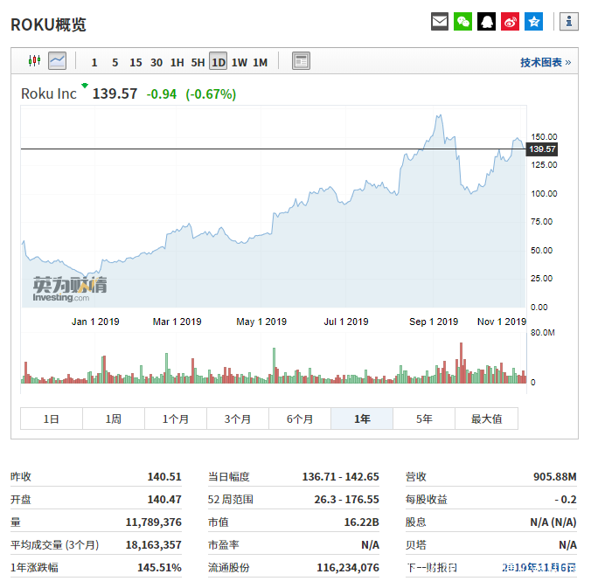Select the 1 minute interval
The height and width of the screenshot is (588, 591).
point(94,62)
